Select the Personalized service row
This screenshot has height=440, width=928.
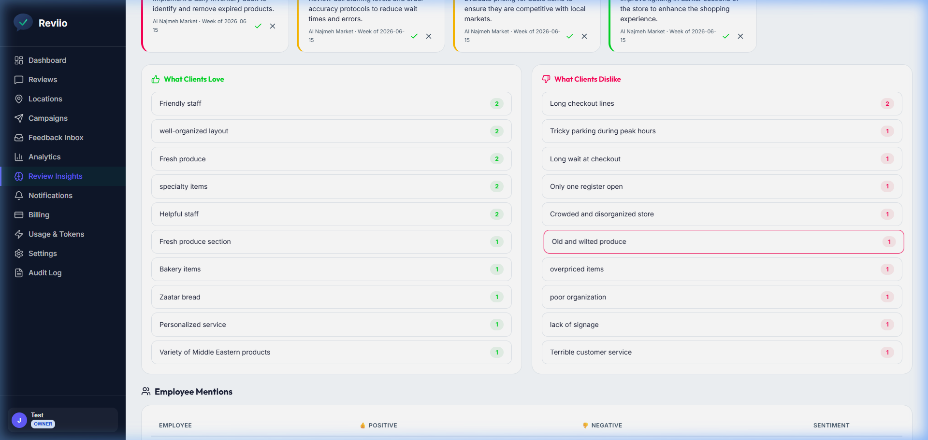pos(332,325)
